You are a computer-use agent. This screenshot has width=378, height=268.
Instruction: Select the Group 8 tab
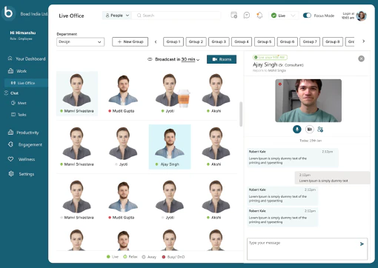pyautogui.click(x=333, y=41)
